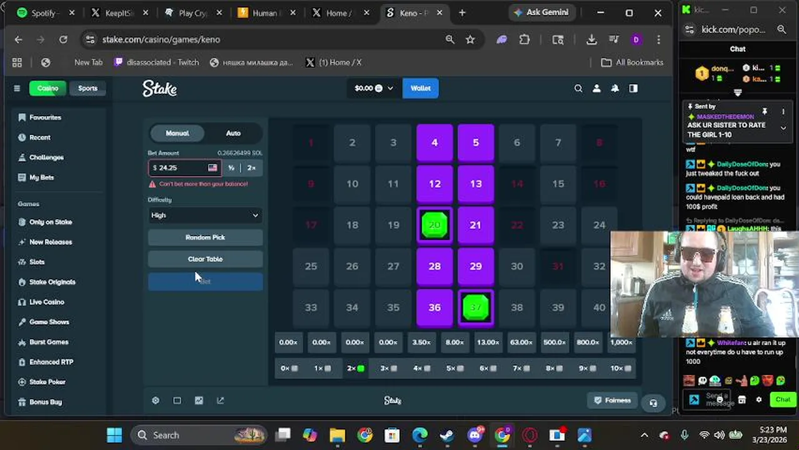Image resolution: width=799 pixels, height=450 pixels.
Task: Toggle the currency flag icon in bet amount
Action: coord(213,167)
